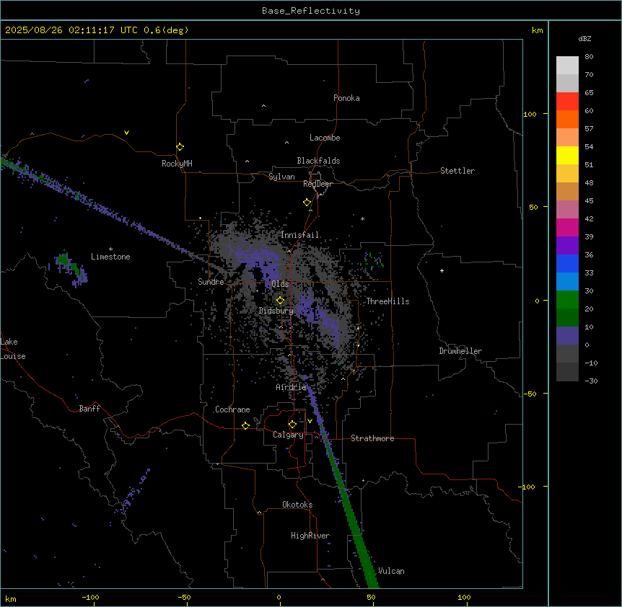Screen dimensions: 622x607
Task: Click the 50 tick label on bottom axis
Action: (371, 597)
